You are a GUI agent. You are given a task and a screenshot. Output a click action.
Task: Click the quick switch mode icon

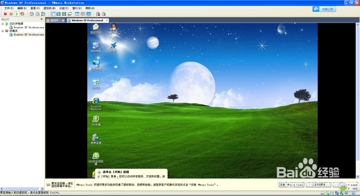point(64,14)
